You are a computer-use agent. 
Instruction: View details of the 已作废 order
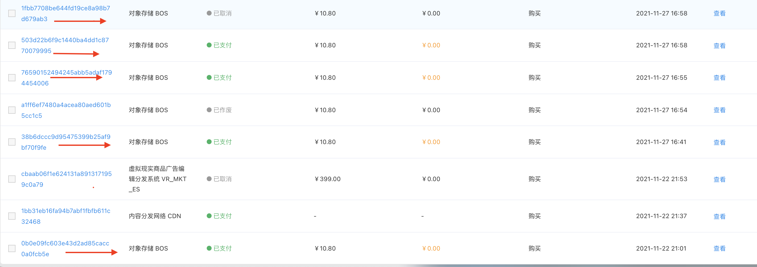719,110
